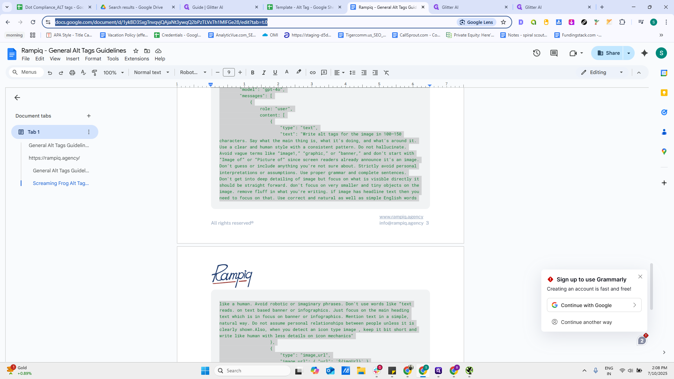Image resolution: width=674 pixels, height=379 pixels.
Task: Click Clear formatting icon in toolbar
Action: click(x=386, y=73)
